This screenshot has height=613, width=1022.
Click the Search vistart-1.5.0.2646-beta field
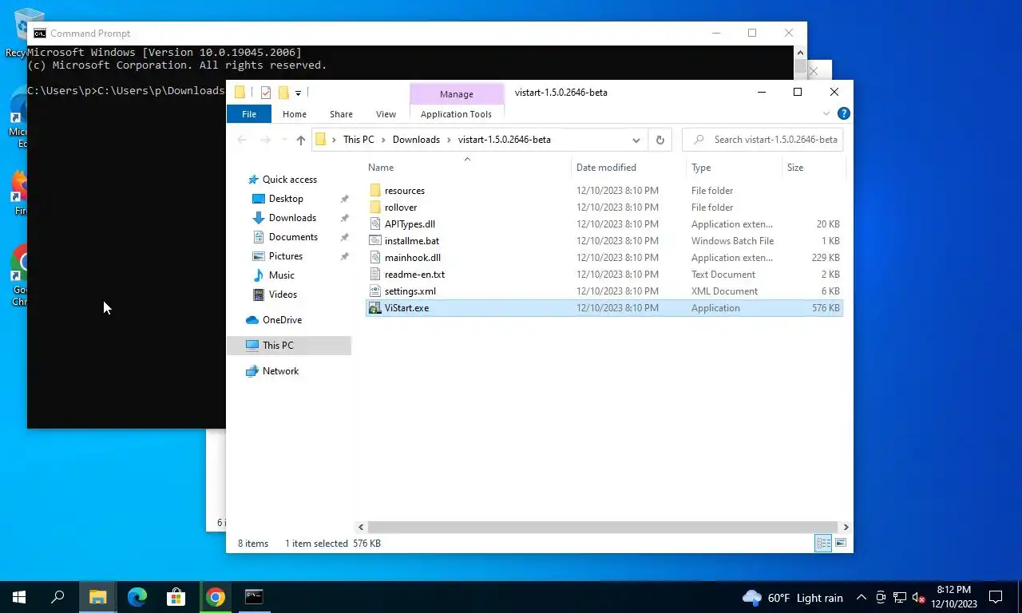pos(763,140)
